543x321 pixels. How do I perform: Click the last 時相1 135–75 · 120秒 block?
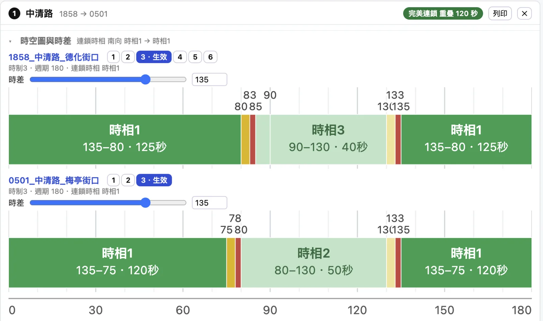pos(466,263)
